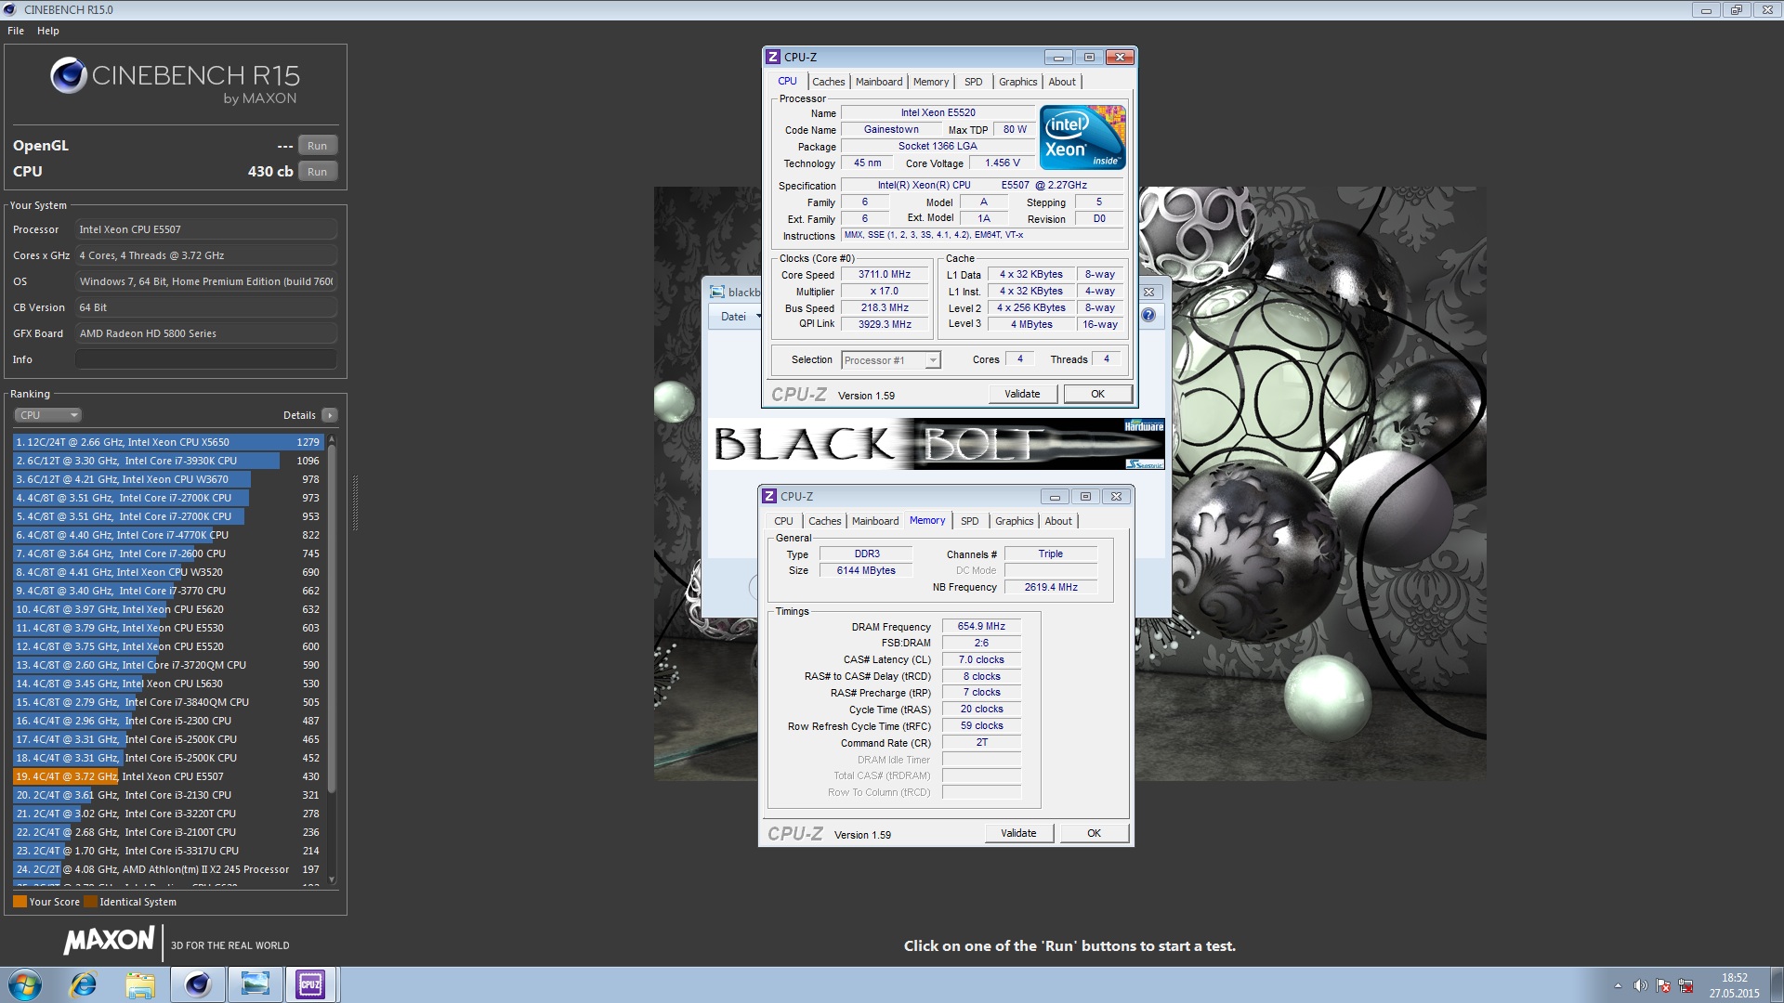
Task: Click OK in the Memory CPU-Z window
Action: point(1094,833)
